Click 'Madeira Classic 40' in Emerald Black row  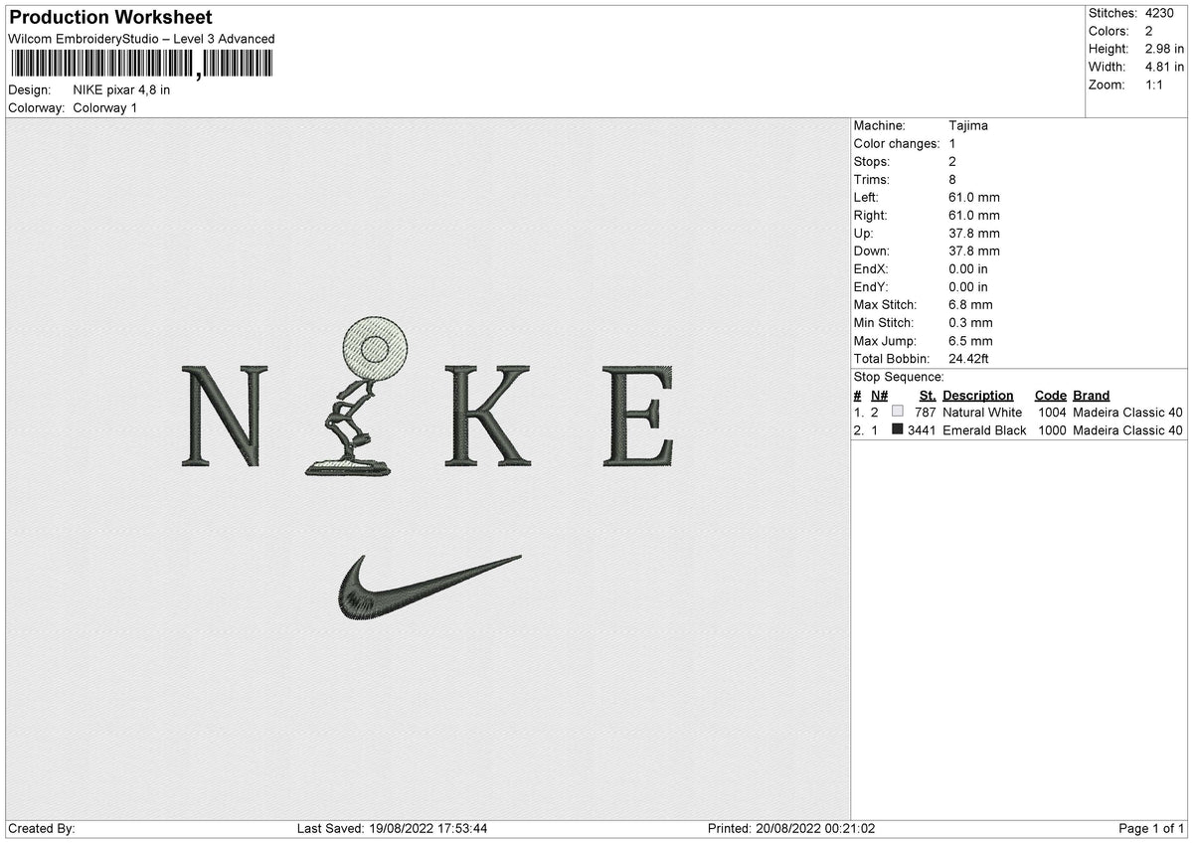coord(1128,430)
